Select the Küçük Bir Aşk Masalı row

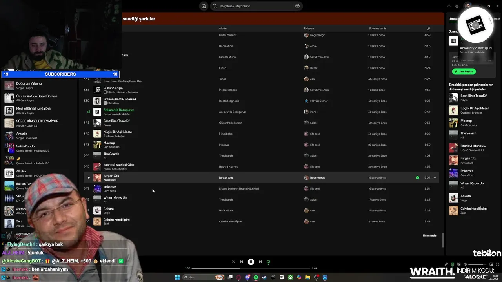click(261, 134)
